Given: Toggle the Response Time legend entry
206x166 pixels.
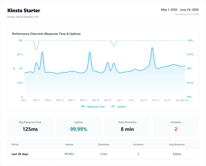Looking at the screenshot, I should 92,107.
